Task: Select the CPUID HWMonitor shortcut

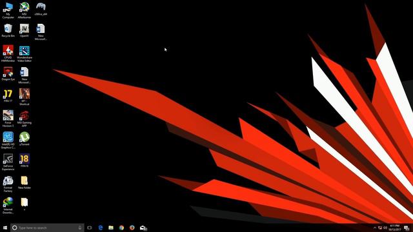Action: pyautogui.click(x=8, y=53)
